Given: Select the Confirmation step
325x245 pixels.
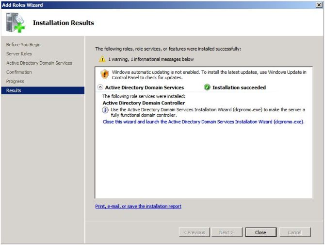Looking at the screenshot, I should tap(19, 72).
